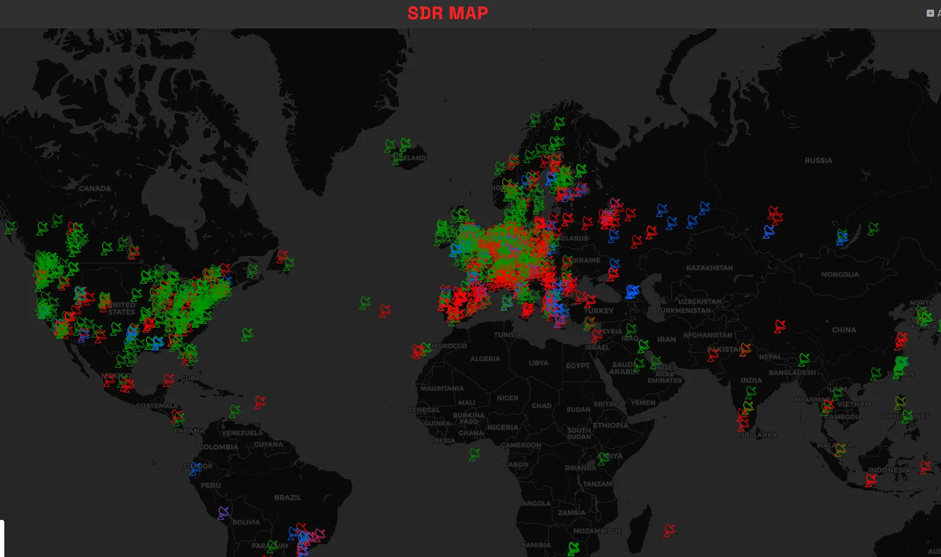Open the green marker in far-east Russia
Screen dimensions: 941x557
pyautogui.click(x=873, y=228)
